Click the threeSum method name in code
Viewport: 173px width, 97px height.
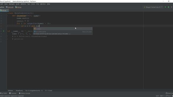coord(21,16)
